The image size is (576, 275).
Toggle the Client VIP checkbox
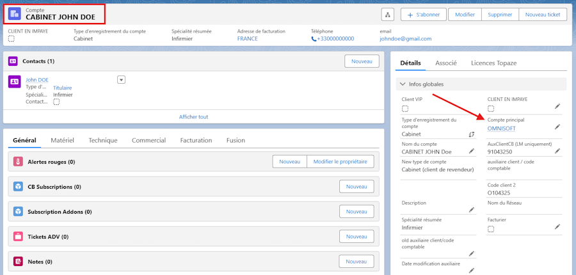pyautogui.click(x=405, y=109)
